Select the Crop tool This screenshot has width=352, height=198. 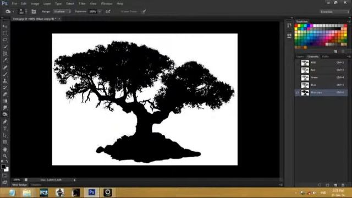pyautogui.click(x=5, y=54)
